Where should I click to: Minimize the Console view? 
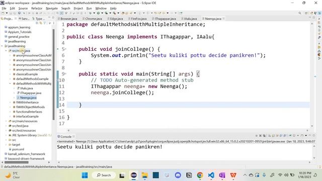tap(310, 135)
